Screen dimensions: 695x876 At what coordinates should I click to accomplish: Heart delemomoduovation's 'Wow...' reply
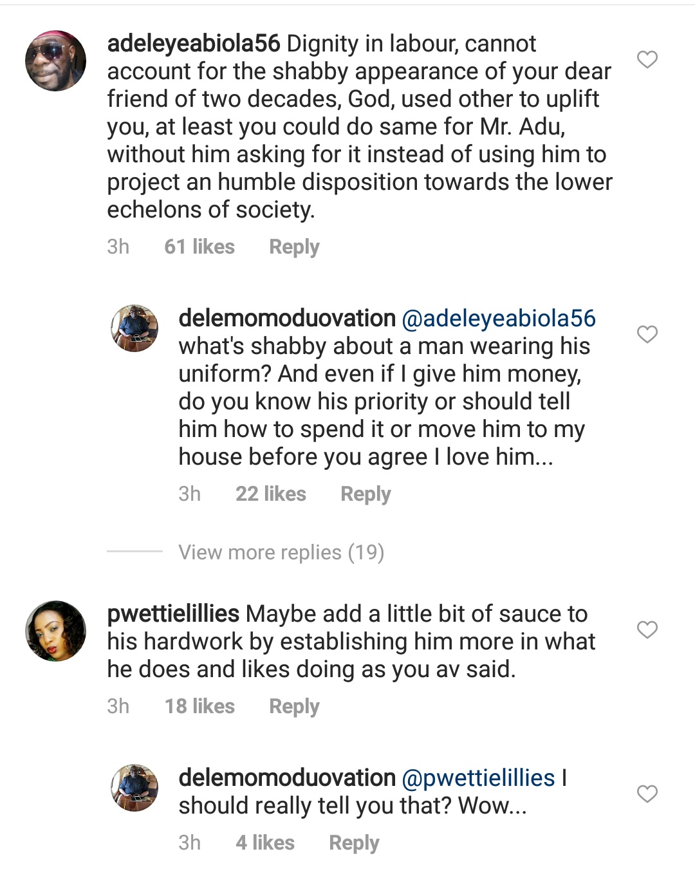coord(647,794)
